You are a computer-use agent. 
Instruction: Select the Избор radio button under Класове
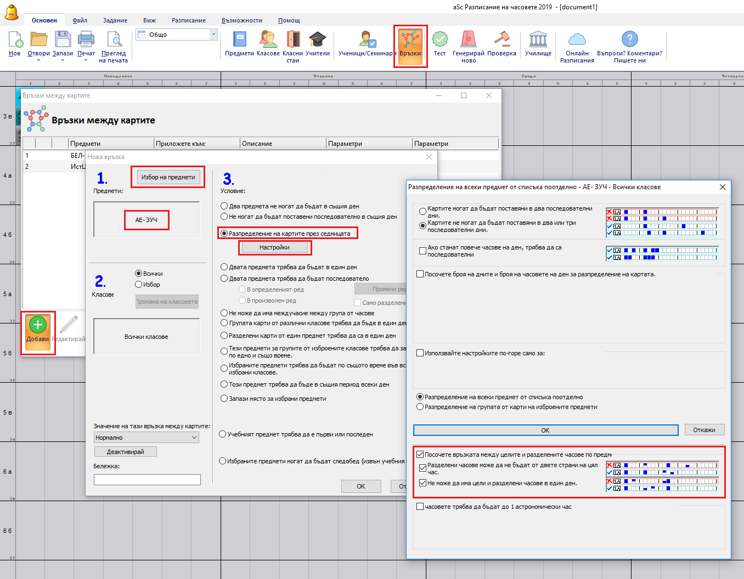coord(139,285)
